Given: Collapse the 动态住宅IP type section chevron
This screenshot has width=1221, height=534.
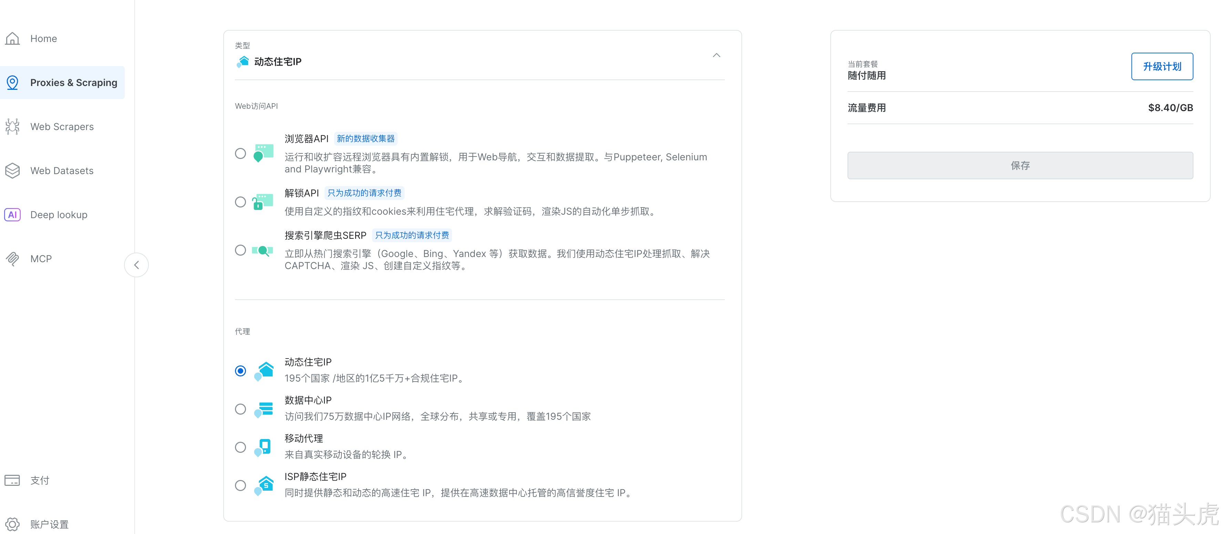Looking at the screenshot, I should [716, 55].
